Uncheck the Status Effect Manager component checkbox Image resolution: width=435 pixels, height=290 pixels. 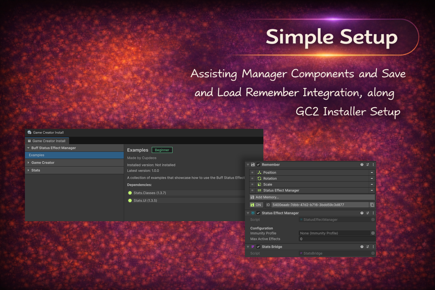point(258,213)
